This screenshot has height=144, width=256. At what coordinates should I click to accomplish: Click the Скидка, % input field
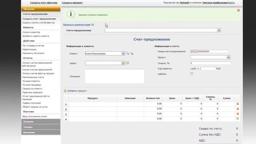[210, 63]
